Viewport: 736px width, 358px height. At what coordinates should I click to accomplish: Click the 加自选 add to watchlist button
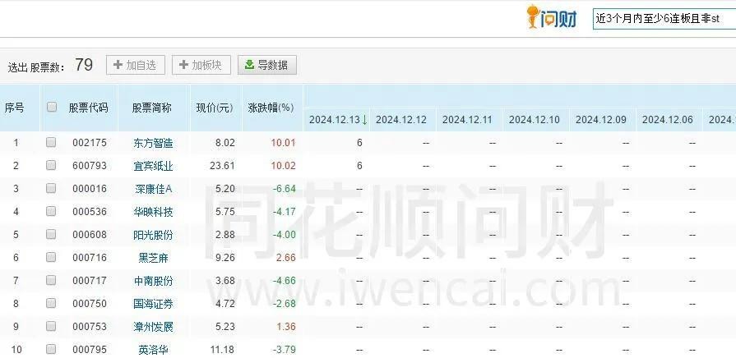click(136, 65)
